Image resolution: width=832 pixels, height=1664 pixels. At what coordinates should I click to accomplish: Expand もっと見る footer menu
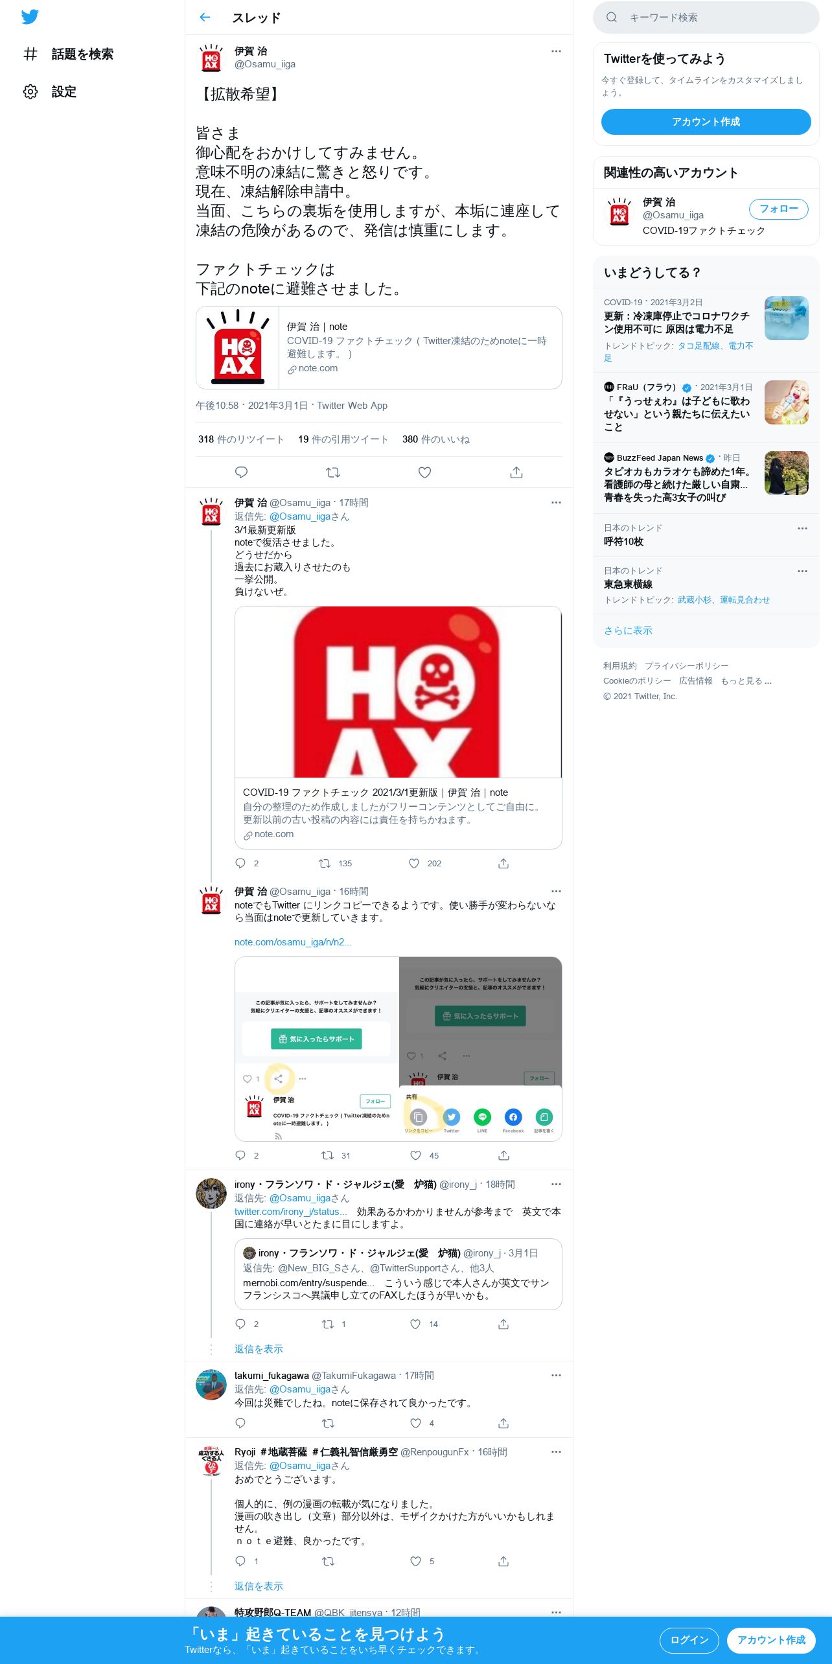[746, 681]
